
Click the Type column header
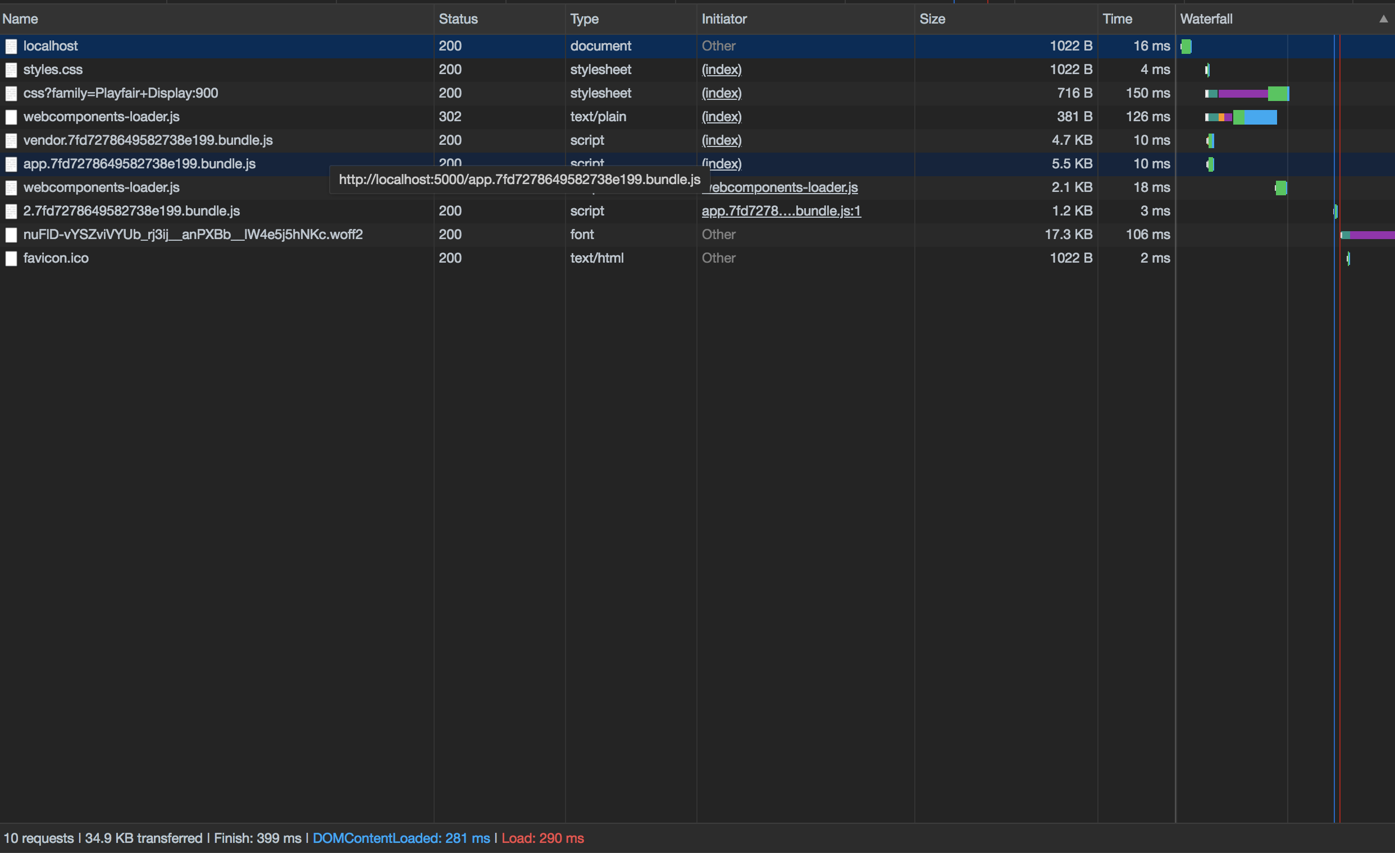[x=584, y=19]
